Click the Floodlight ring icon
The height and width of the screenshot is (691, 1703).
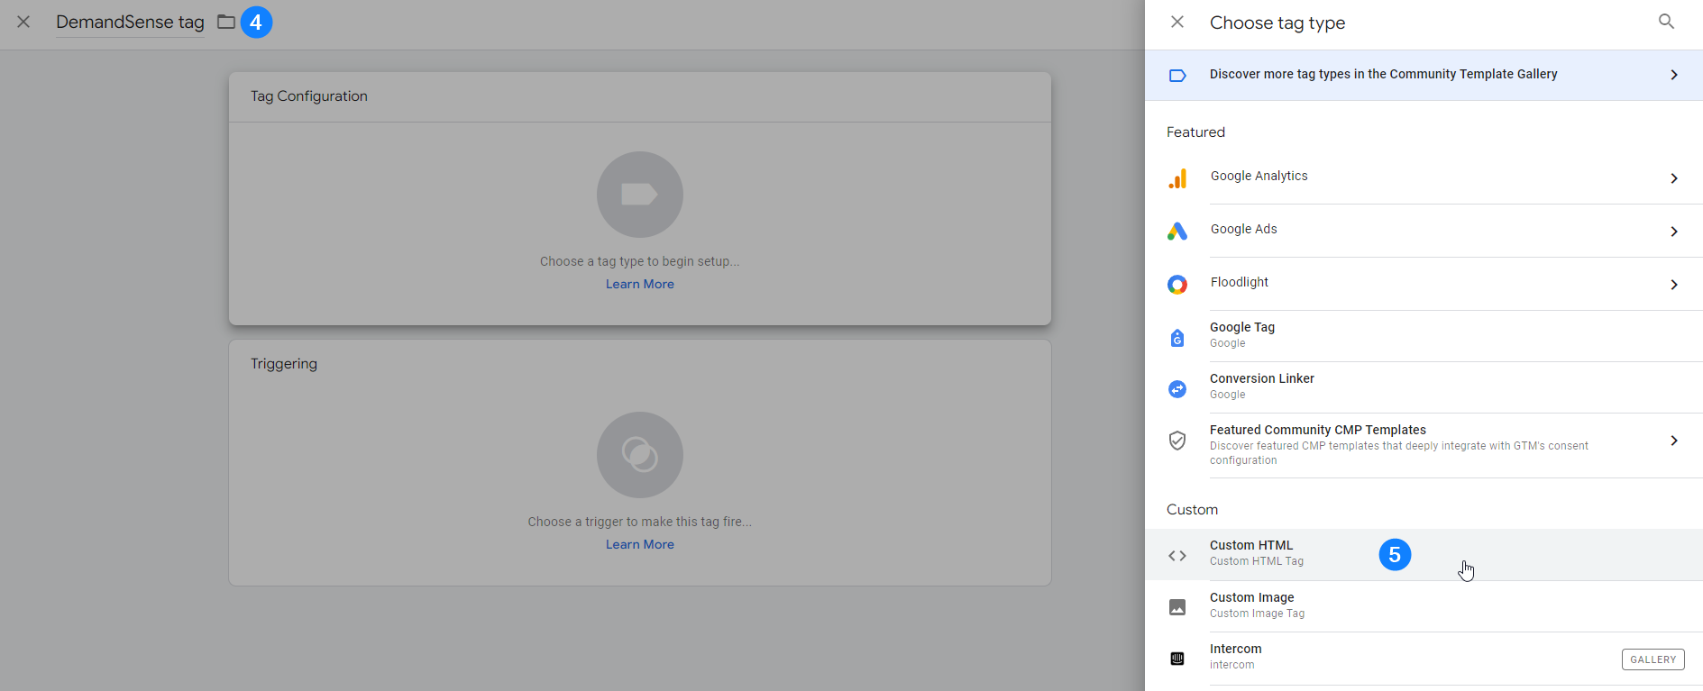1177,285
